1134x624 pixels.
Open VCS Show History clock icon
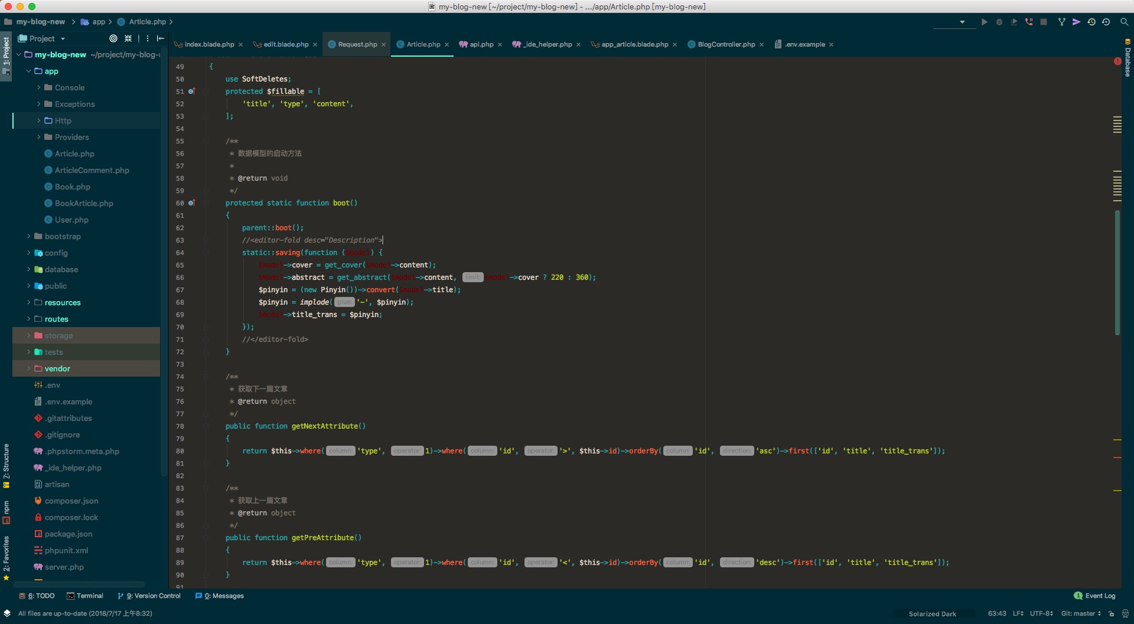tap(1091, 22)
